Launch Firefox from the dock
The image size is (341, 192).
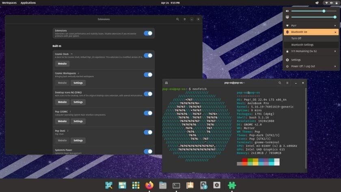tap(149, 185)
